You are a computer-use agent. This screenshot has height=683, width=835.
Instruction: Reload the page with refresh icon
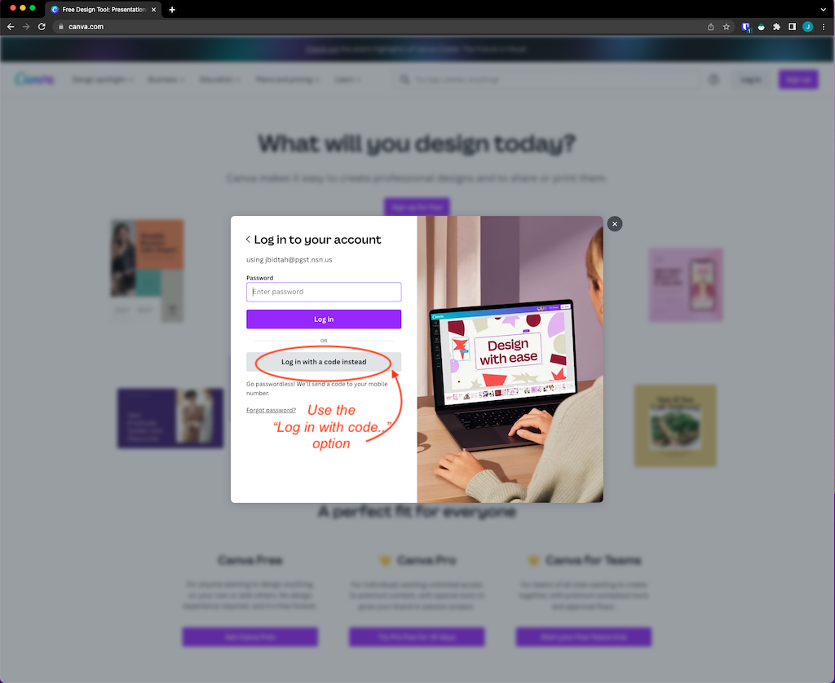coord(42,27)
